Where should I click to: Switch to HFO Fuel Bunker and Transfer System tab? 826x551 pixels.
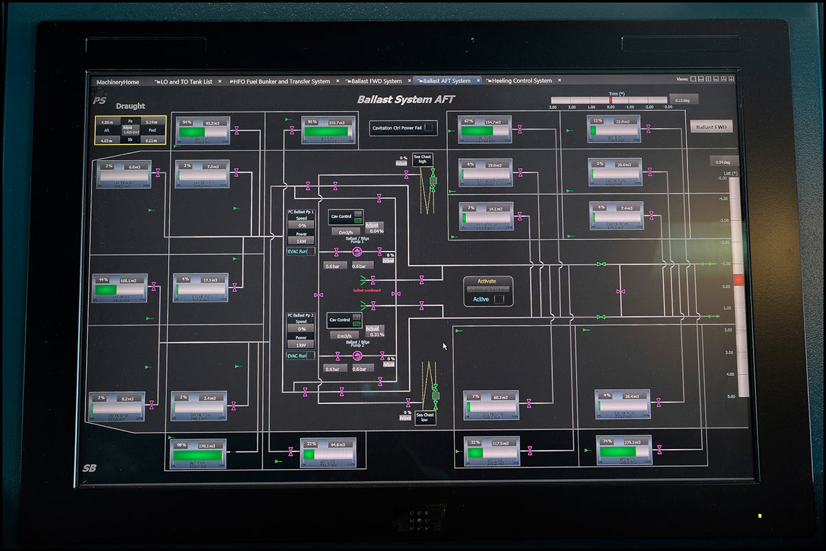coord(281,81)
